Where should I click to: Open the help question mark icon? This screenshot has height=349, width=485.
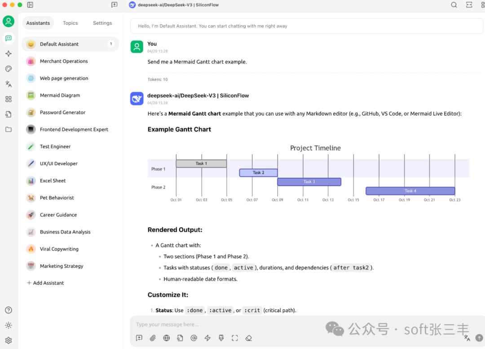9,310
